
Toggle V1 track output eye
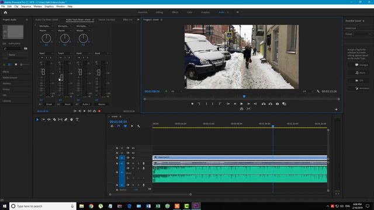coord(133,157)
